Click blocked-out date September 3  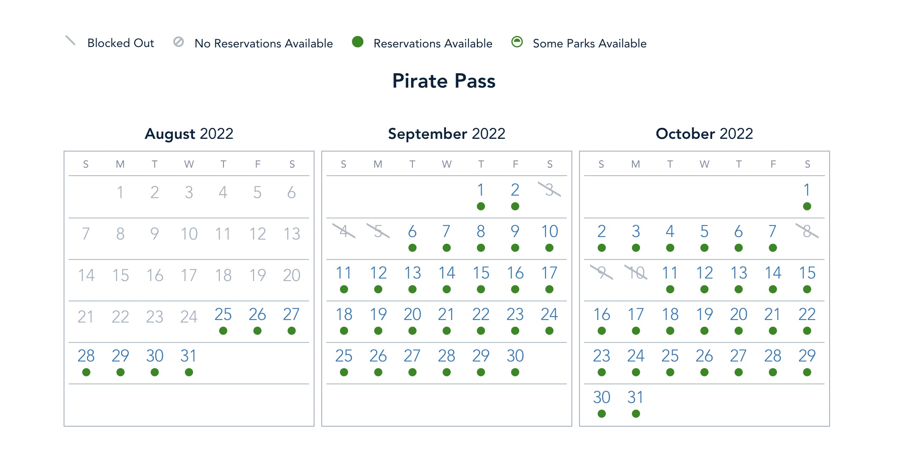pyautogui.click(x=549, y=190)
